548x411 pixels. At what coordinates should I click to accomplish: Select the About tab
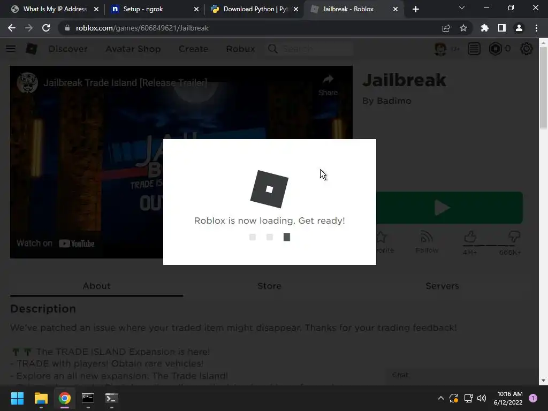[96, 286]
